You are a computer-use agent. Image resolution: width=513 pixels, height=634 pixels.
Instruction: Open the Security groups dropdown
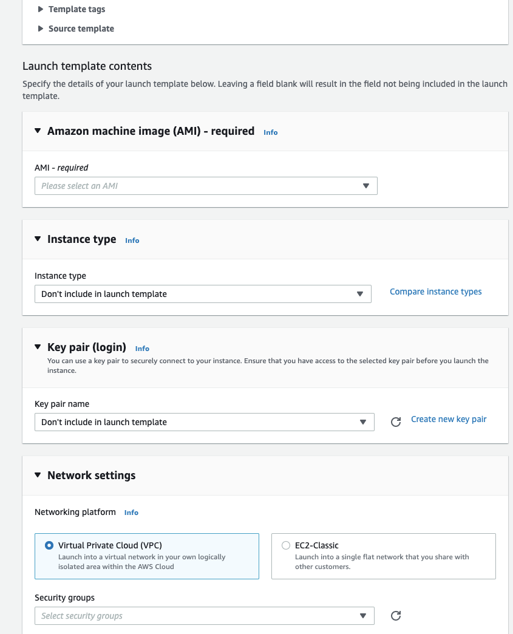(204, 616)
